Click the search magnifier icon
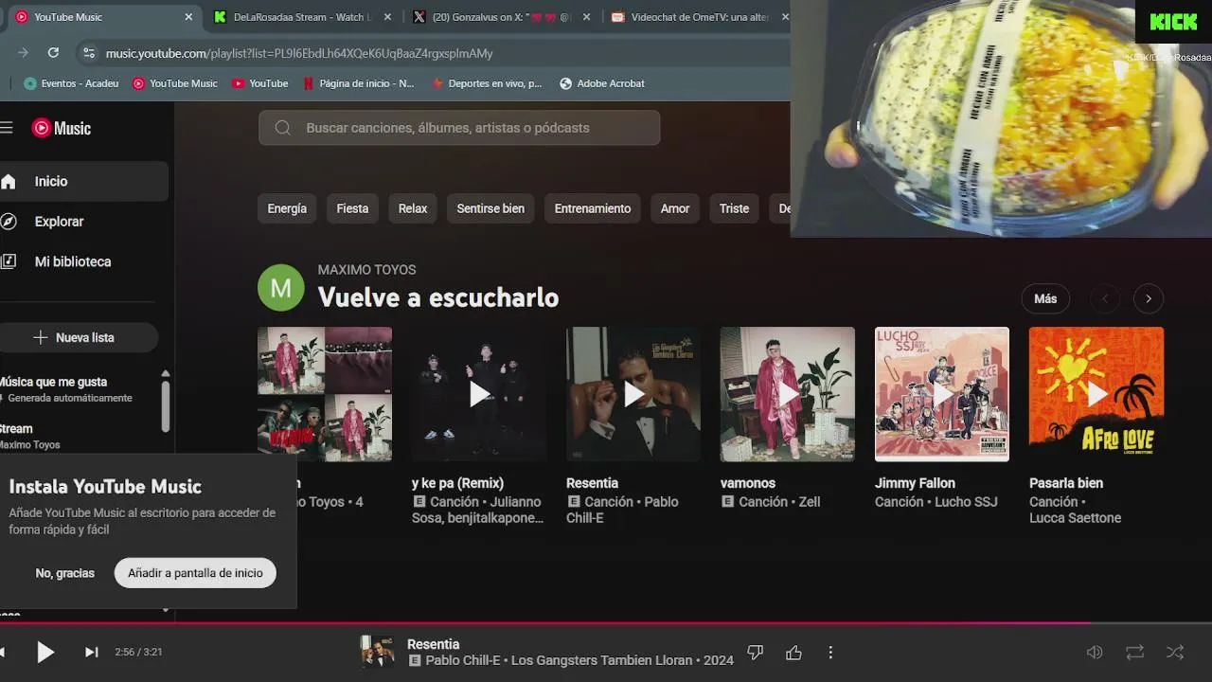This screenshot has width=1212, height=682. click(x=282, y=128)
